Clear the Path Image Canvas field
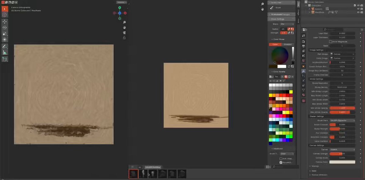Screen dimensions: 365x180 pos(353,54)
